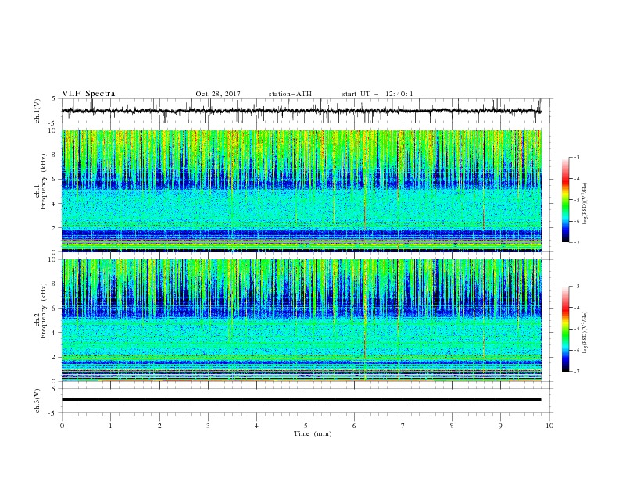
Task: Select the date text "Oct. 28, 2017"
Action: coord(218,94)
